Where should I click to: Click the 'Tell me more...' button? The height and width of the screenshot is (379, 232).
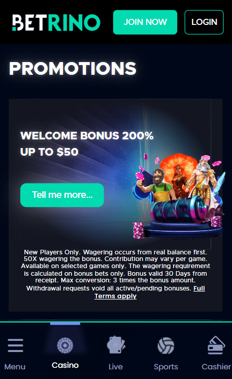pyautogui.click(x=62, y=195)
